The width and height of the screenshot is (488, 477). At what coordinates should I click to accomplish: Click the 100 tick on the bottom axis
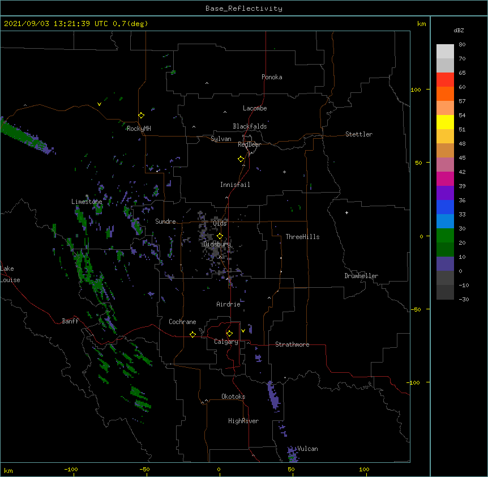(x=364, y=469)
